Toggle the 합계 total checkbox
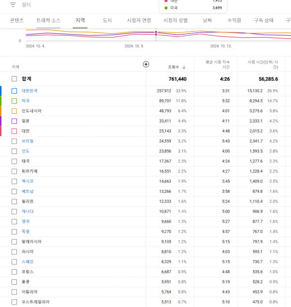Screen dimensions: 291x307 click(14, 79)
